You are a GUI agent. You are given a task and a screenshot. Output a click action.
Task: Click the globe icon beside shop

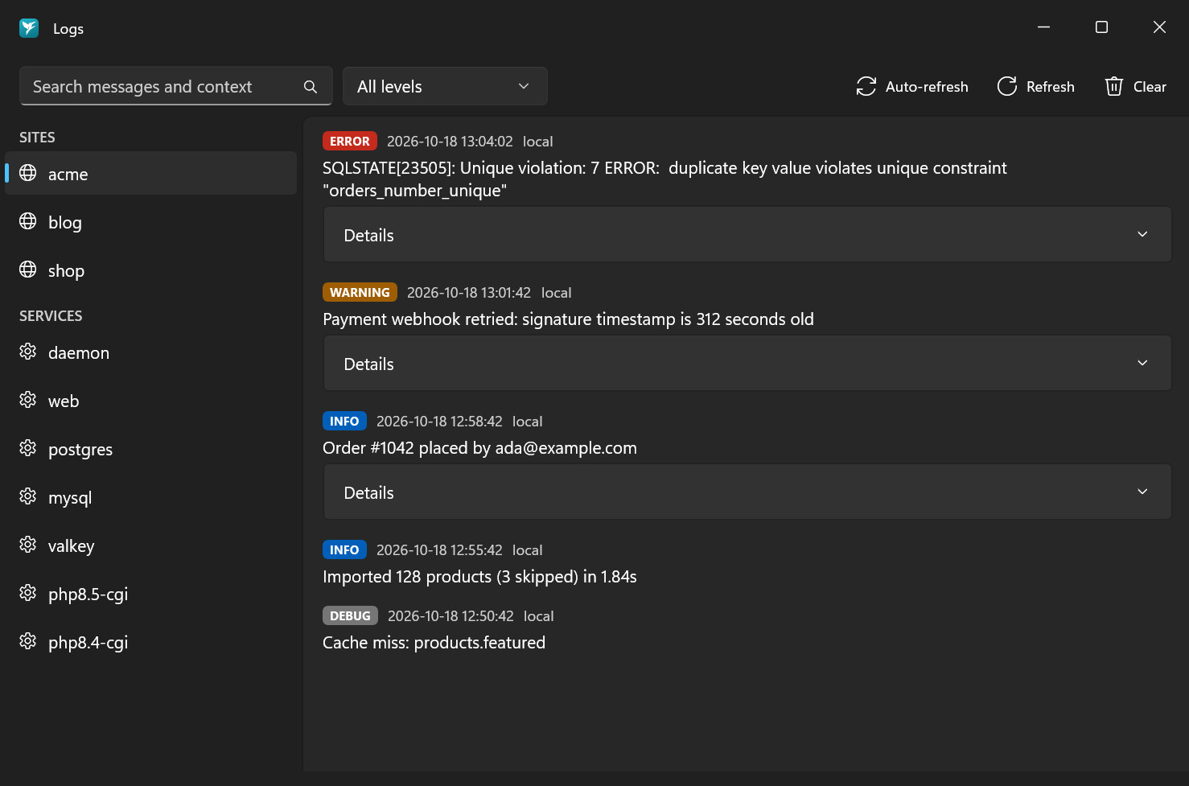28,270
